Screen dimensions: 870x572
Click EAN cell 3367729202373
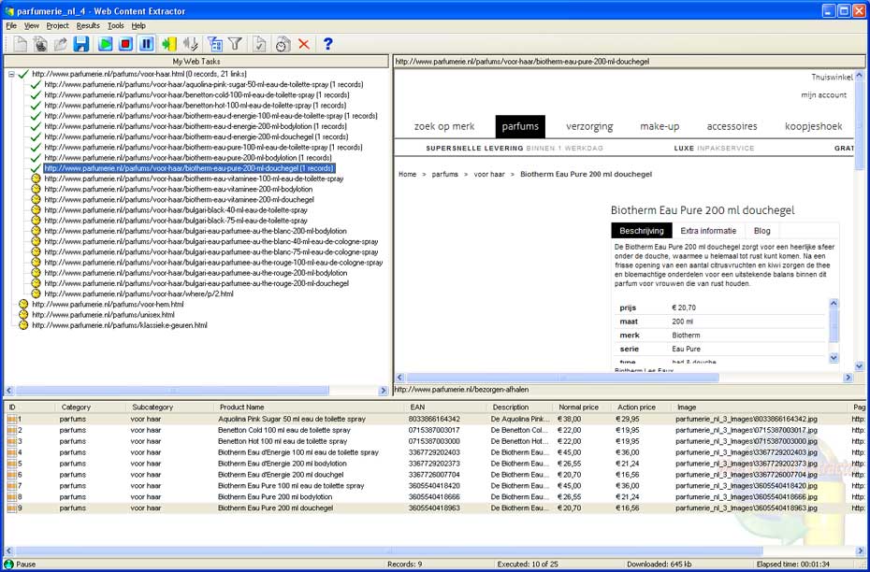pos(434,464)
